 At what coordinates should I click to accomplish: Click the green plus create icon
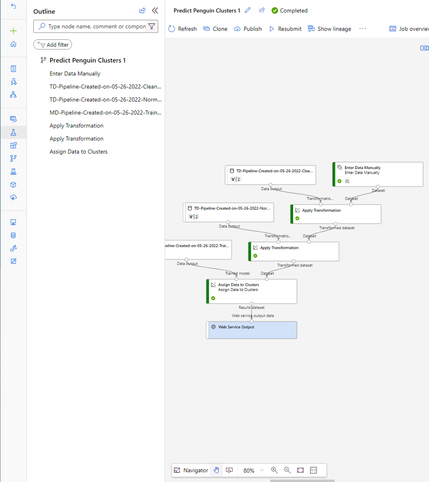[x=13, y=31]
